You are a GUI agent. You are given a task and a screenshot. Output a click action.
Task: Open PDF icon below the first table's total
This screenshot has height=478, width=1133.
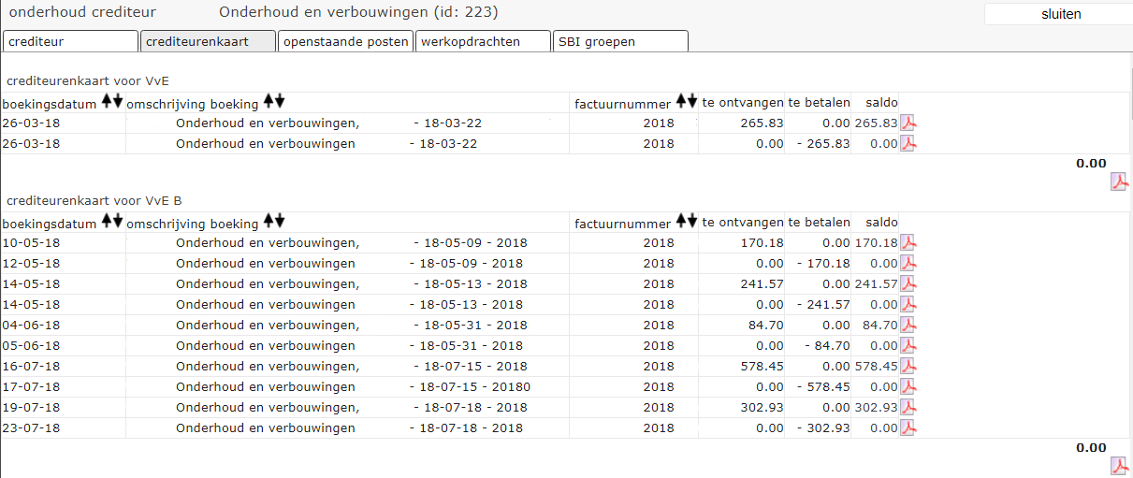[x=1119, y=181]
